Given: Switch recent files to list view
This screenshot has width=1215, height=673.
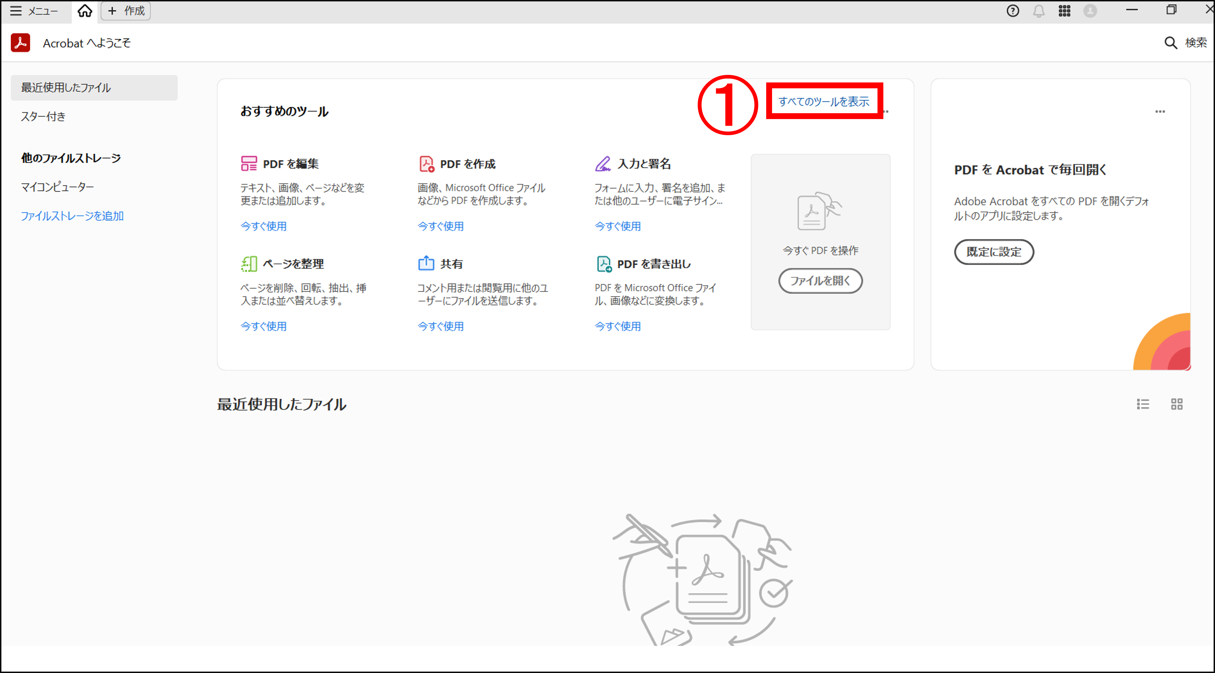Looking at the screenshot, I should [1143, 404].
